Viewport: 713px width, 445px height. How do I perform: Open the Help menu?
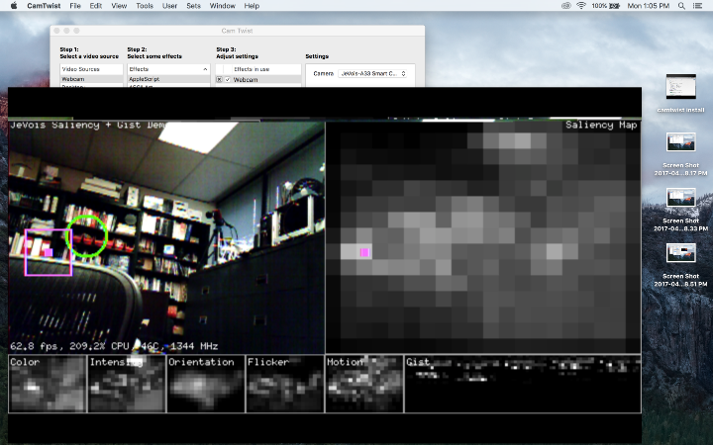[x=252, y=6]
